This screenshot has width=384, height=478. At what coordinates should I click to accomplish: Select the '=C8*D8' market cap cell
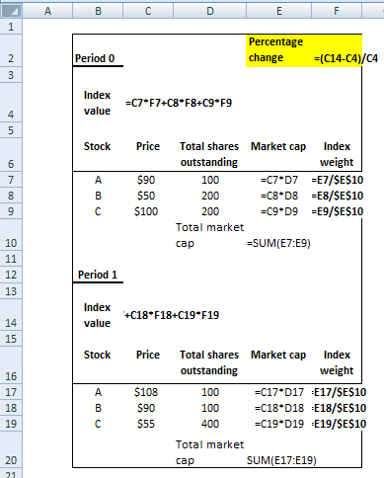click(278, 196)
